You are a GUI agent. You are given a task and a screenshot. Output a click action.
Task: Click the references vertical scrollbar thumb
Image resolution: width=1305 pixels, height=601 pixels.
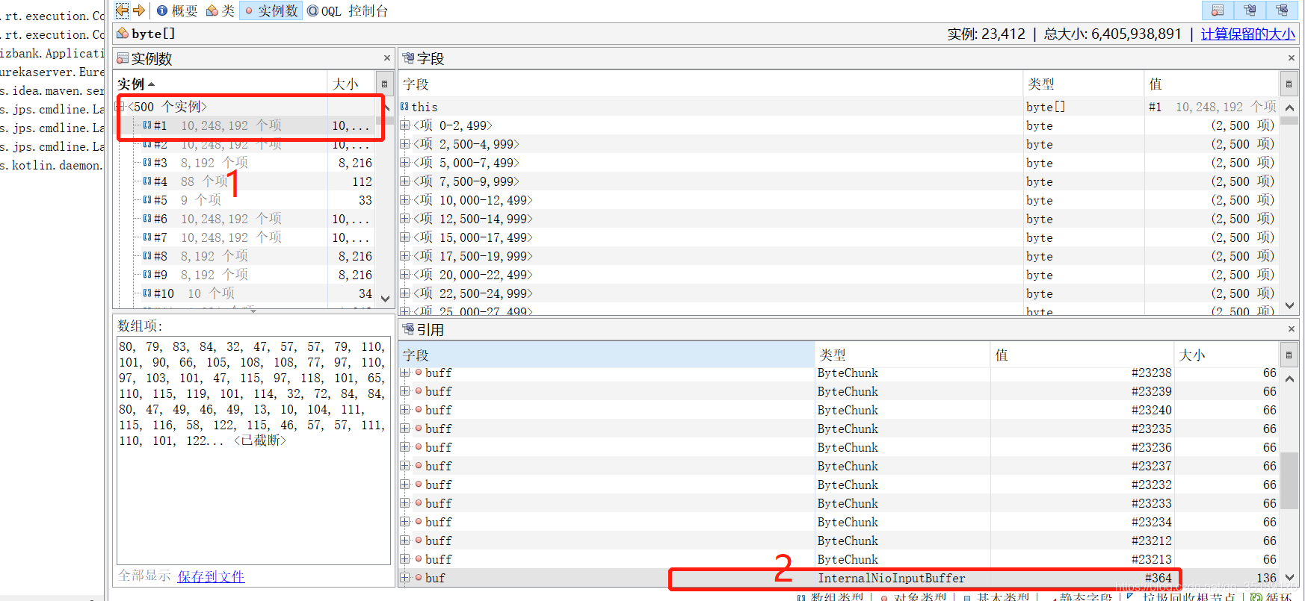coord(1289,480)
